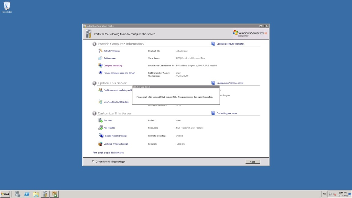Open Windows Explorer from the taskbar
This screenshot has height=198, width=352.
click(x=36, y=194)
